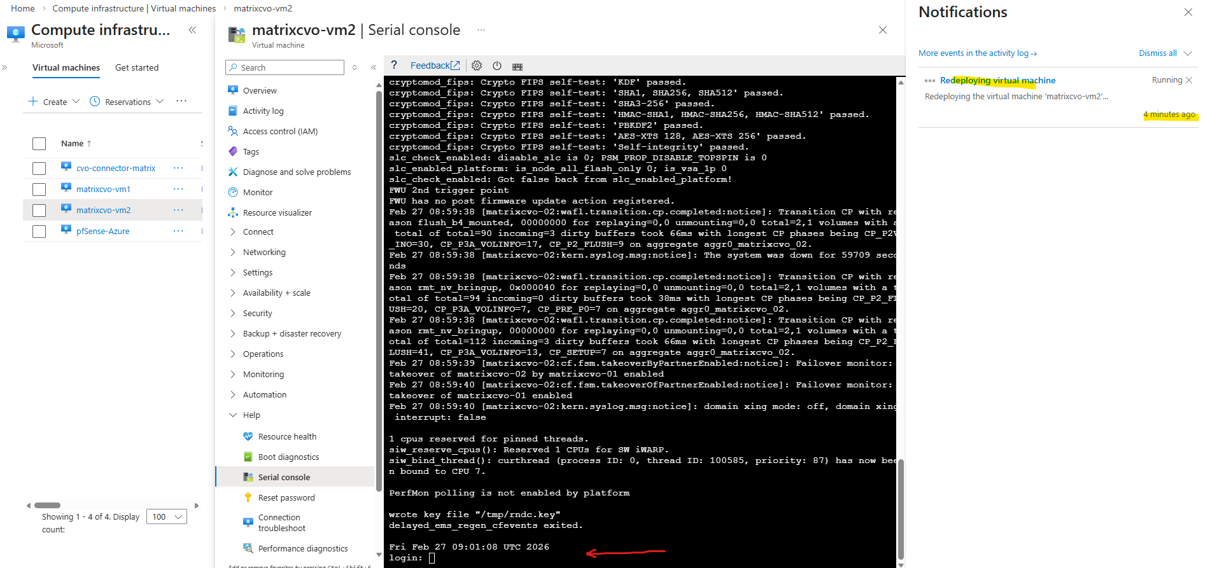Collapse the resource menu with double chevron
This screenshot has height=568, width=1210.
pyautogui.click(x=374, y=67)
